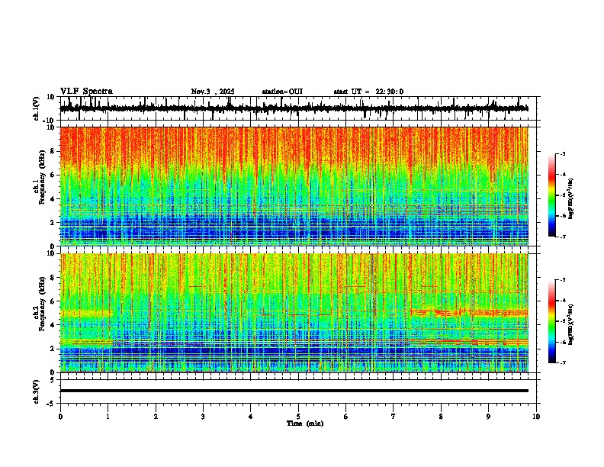Click the "station=OUI" header label
Image resolution: width=604 pixels, height=467 pixels.
point(282,92)
